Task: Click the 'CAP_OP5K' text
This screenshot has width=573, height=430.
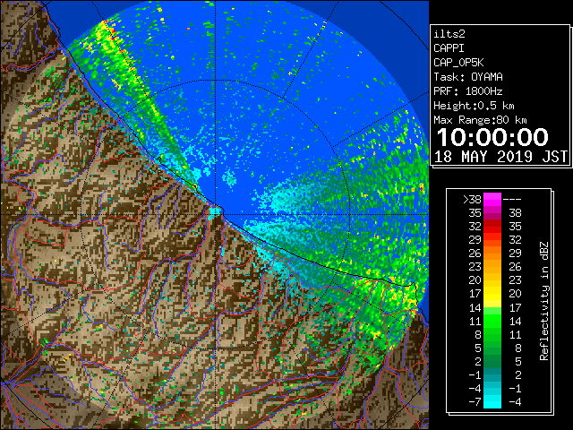Action: coord(458,63)
